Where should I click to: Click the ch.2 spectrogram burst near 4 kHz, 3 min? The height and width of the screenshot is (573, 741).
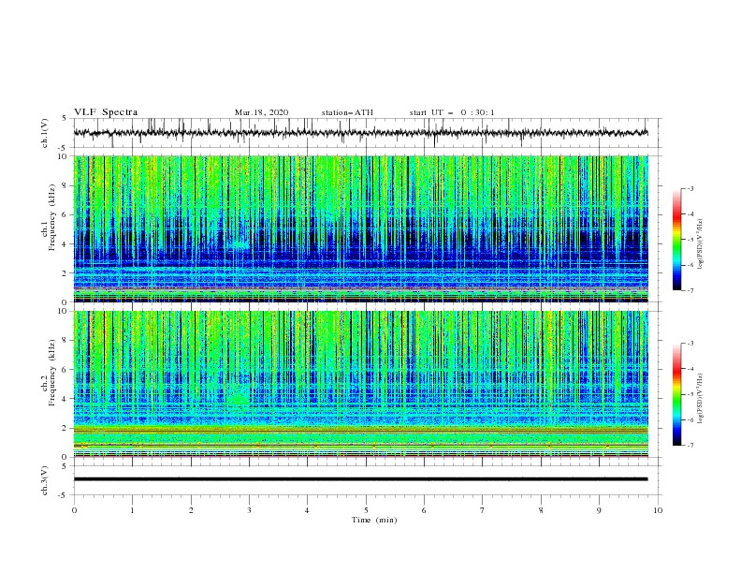240,398
